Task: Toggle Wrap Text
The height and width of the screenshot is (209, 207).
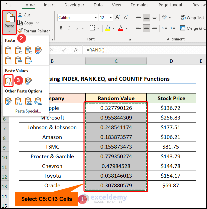Action: pos(192,17)
